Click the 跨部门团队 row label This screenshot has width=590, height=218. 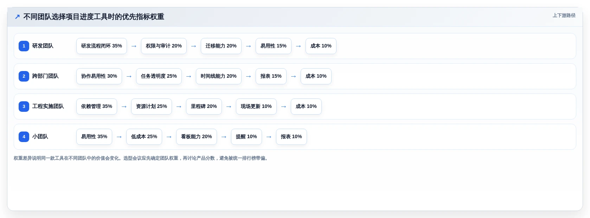pyautogui.click(x=45, y=76)
